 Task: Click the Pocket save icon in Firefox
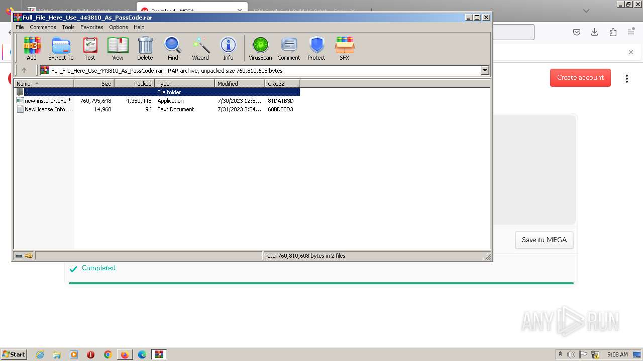pyautogui.click(x=577, y=32)
